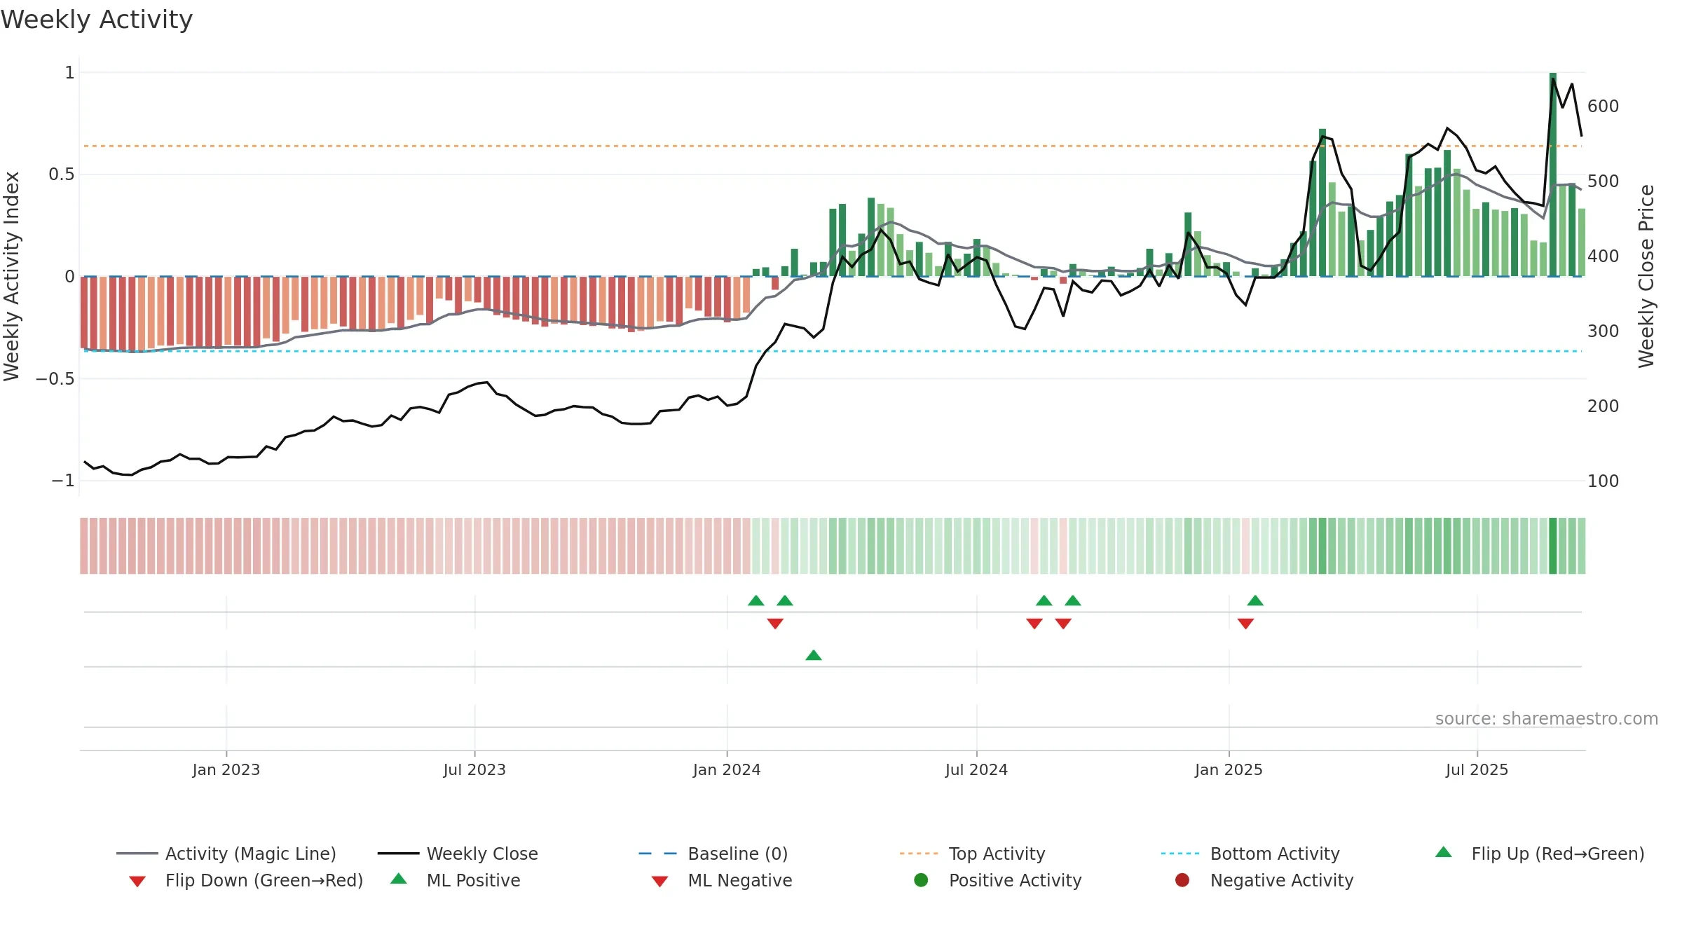
Task: Click the Jul 2024 x-axis label
Action: (x=976, y=769)
